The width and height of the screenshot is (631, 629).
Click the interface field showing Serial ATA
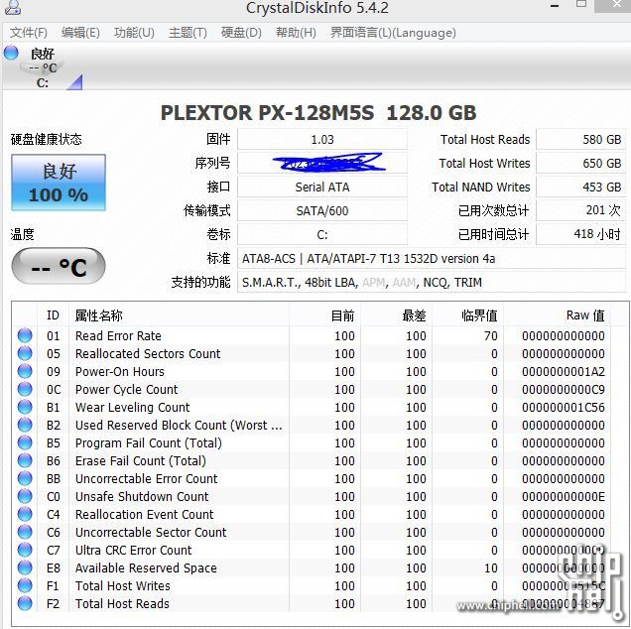click(321, 188)
